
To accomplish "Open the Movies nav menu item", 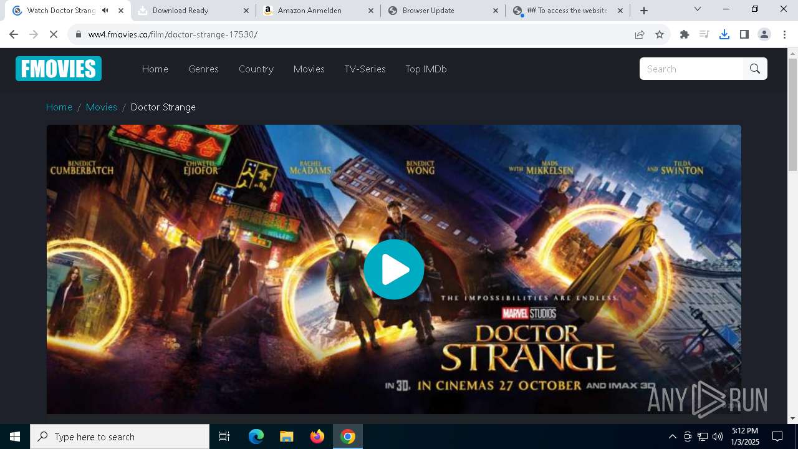I will point(309,69).
